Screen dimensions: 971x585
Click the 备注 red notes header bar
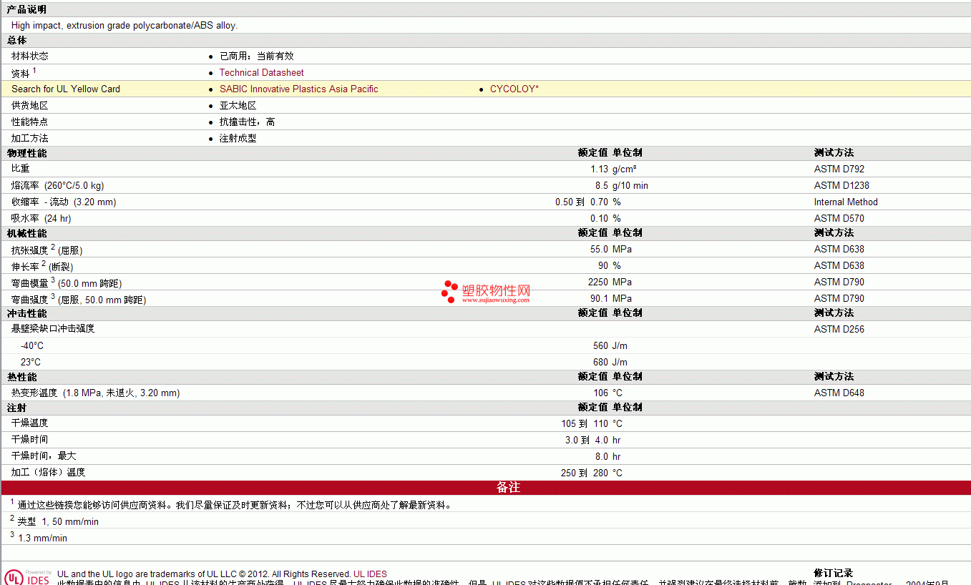coord(486,488)
